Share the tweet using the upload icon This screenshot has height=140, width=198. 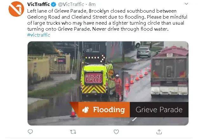point(159,132)
